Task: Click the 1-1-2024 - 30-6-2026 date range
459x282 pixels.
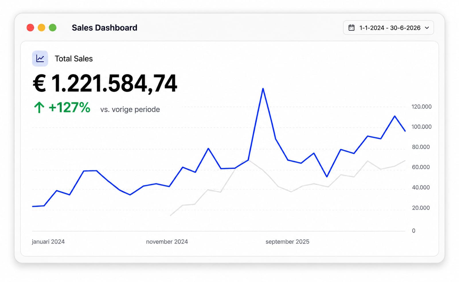Action: pos(390,28)
